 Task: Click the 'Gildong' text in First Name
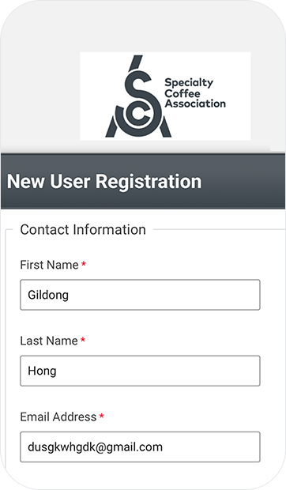(x=48, y=295)
